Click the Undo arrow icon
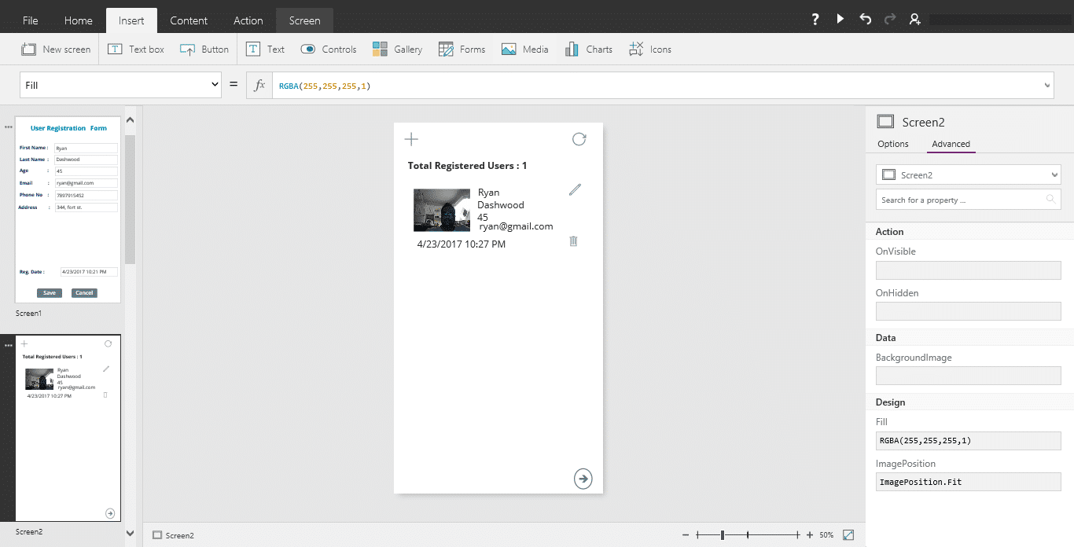The width and height of the screenshot is (1074, 547). 866,20
